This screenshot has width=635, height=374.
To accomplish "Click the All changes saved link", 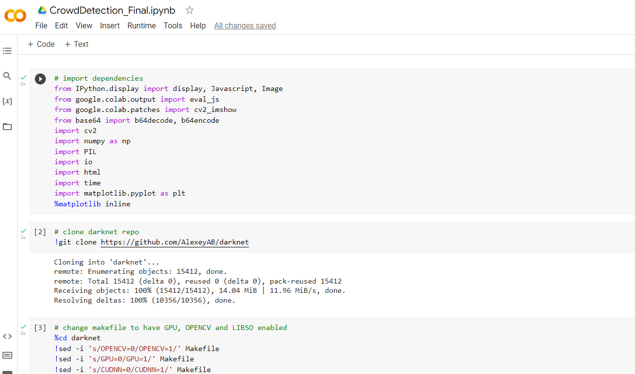I will [x=244, y=25].
